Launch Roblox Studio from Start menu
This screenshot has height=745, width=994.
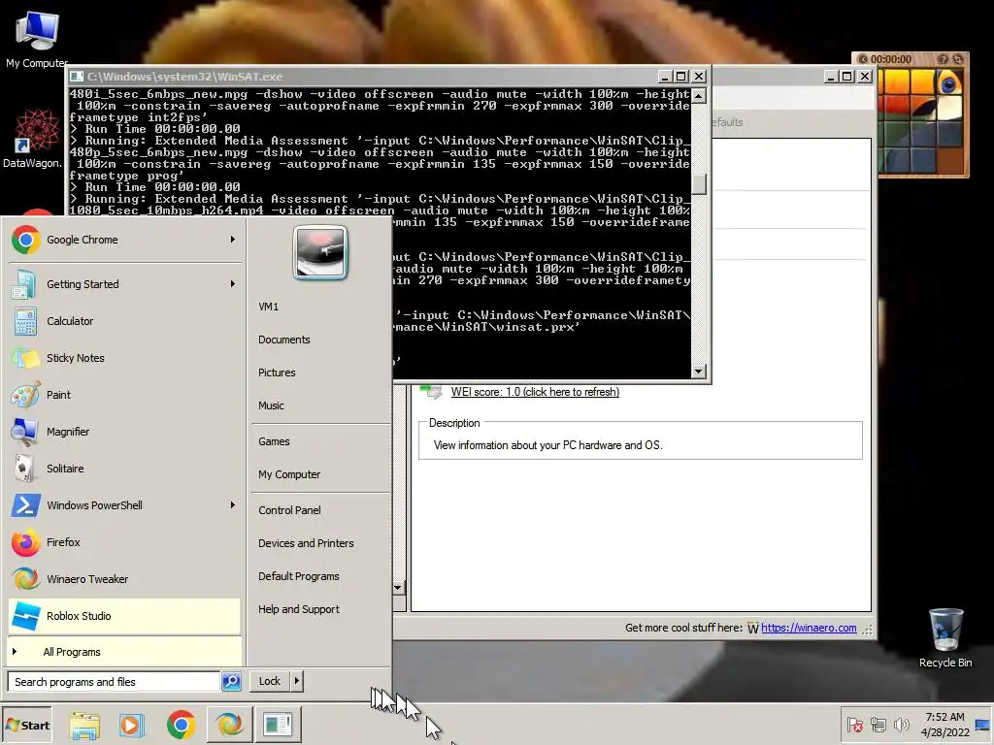[125, 616]
